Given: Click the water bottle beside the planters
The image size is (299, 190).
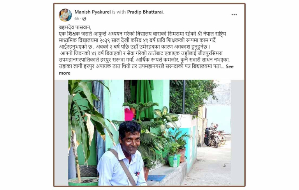Looking at the screenshot, I should (175, 161).
